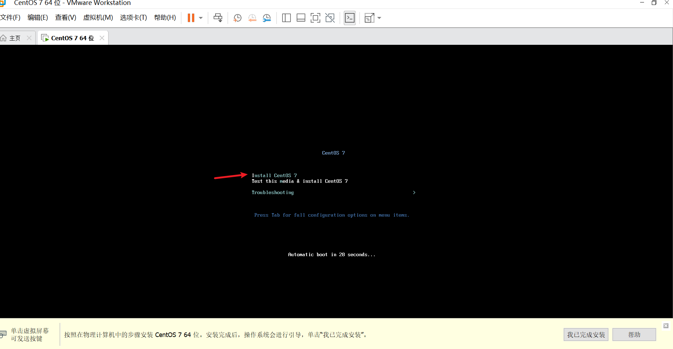Close the CentOS 7 64 位 tab
The image size is (673, 349).
(102, 38)
